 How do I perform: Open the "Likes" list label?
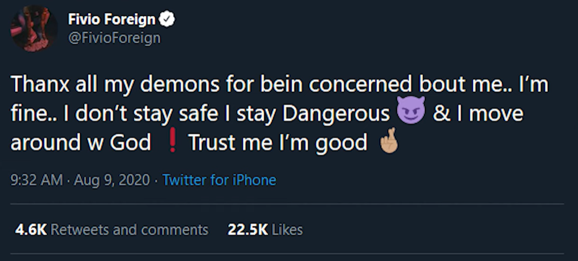(x=287, y=229)
